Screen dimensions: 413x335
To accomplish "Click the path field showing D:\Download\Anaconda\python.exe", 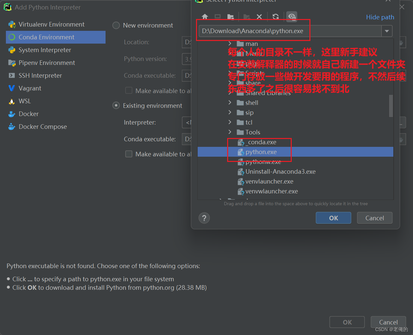I will pos(290,31).
